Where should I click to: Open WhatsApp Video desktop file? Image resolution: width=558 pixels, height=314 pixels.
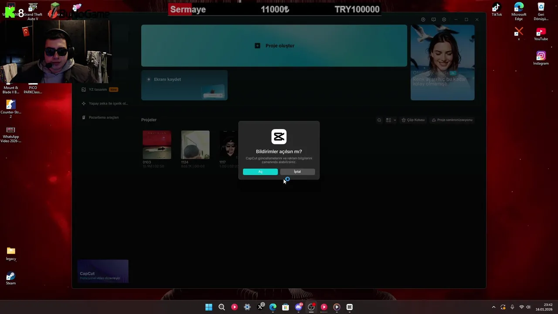click(11, 134)
